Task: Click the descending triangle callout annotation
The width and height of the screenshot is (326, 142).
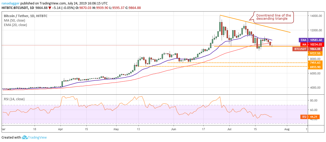Action: click(274, 17)
